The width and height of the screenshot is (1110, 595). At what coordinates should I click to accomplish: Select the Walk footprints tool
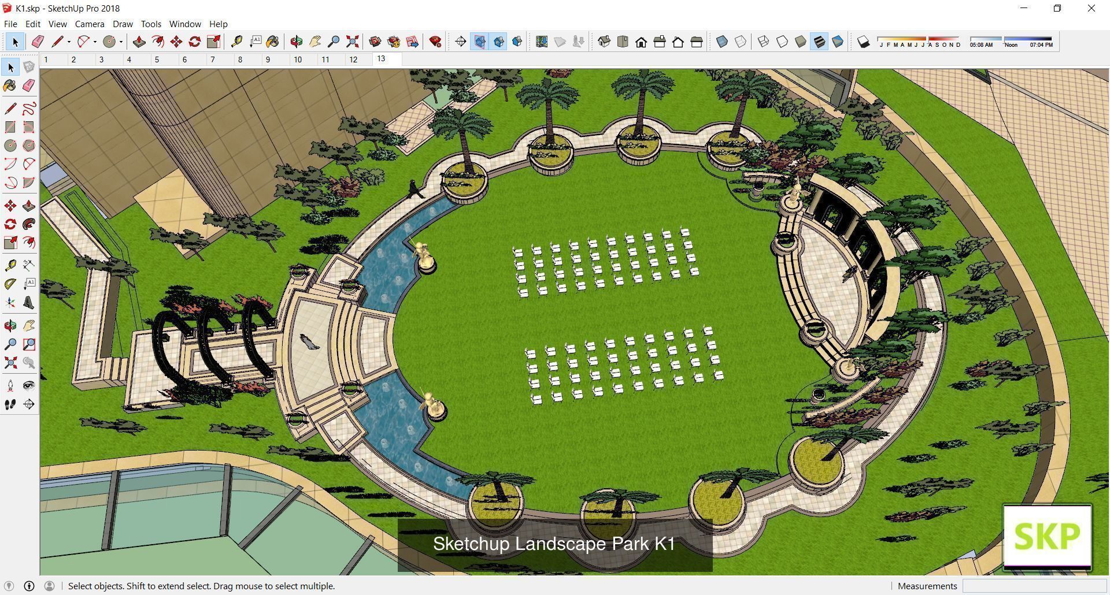tap(10, 404)
